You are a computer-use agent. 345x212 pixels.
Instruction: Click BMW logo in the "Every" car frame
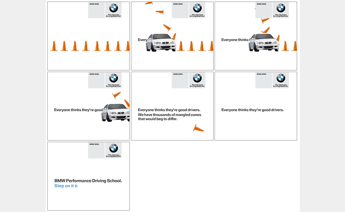coord(197,8)
